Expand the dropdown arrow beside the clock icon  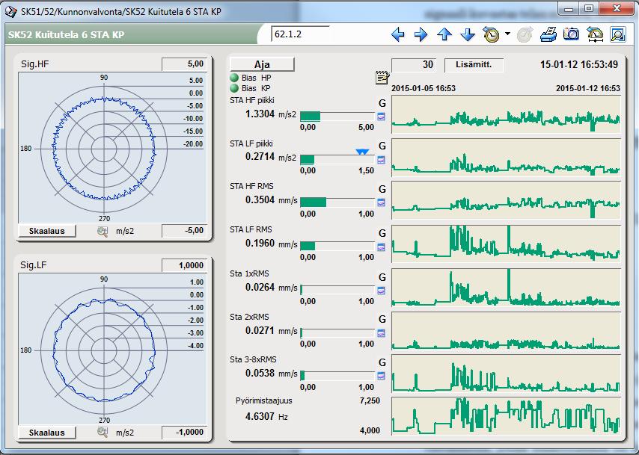[507, 34]
